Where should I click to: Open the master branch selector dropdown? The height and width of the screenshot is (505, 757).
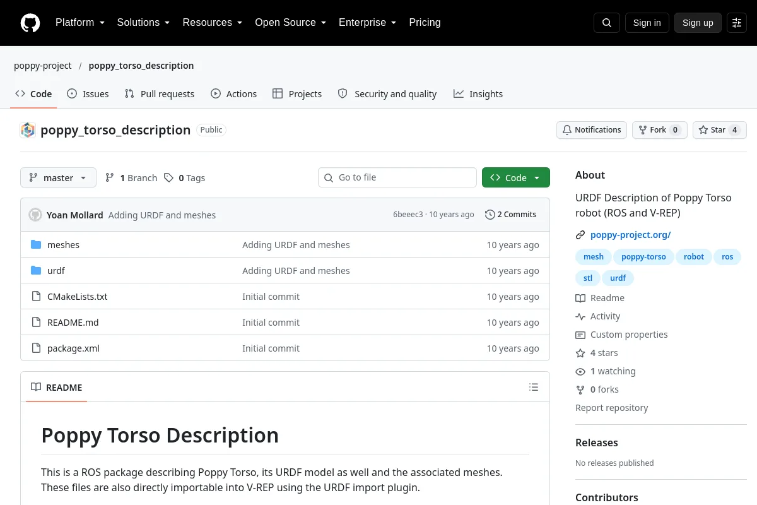[58, 178]
